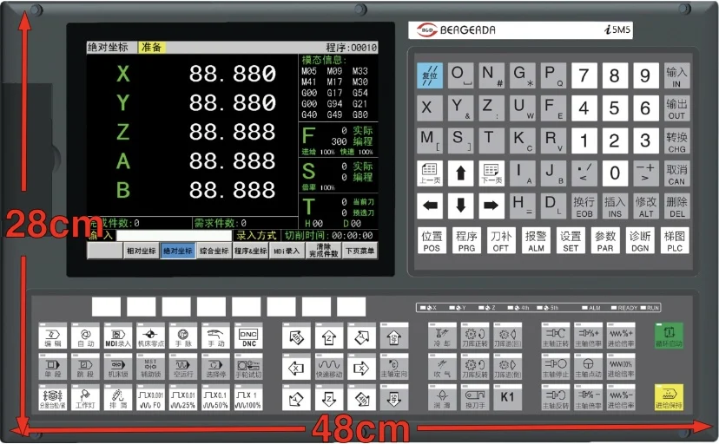Toggle single block (单段) mode
This screenshot has height=444, width=719.
tap(52, 369)
